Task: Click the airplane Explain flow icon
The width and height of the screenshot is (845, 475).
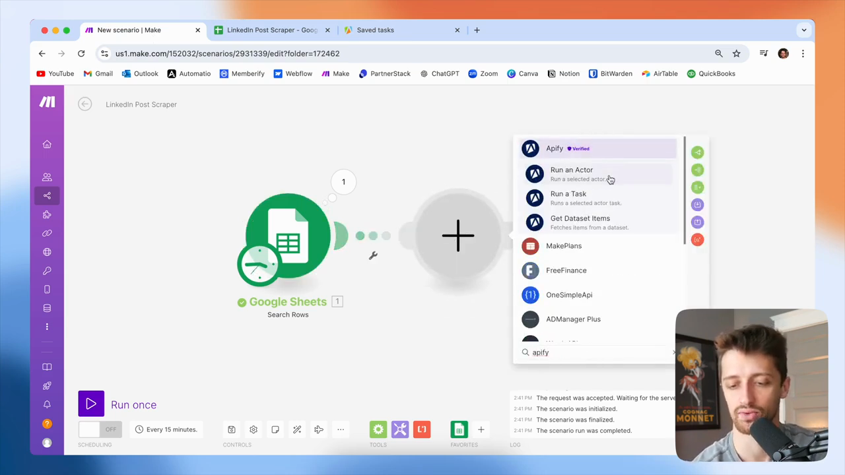Action: pos(319,429)
